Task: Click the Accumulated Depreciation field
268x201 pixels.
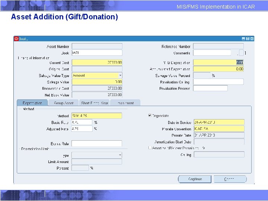Action: tap(218, 69)
